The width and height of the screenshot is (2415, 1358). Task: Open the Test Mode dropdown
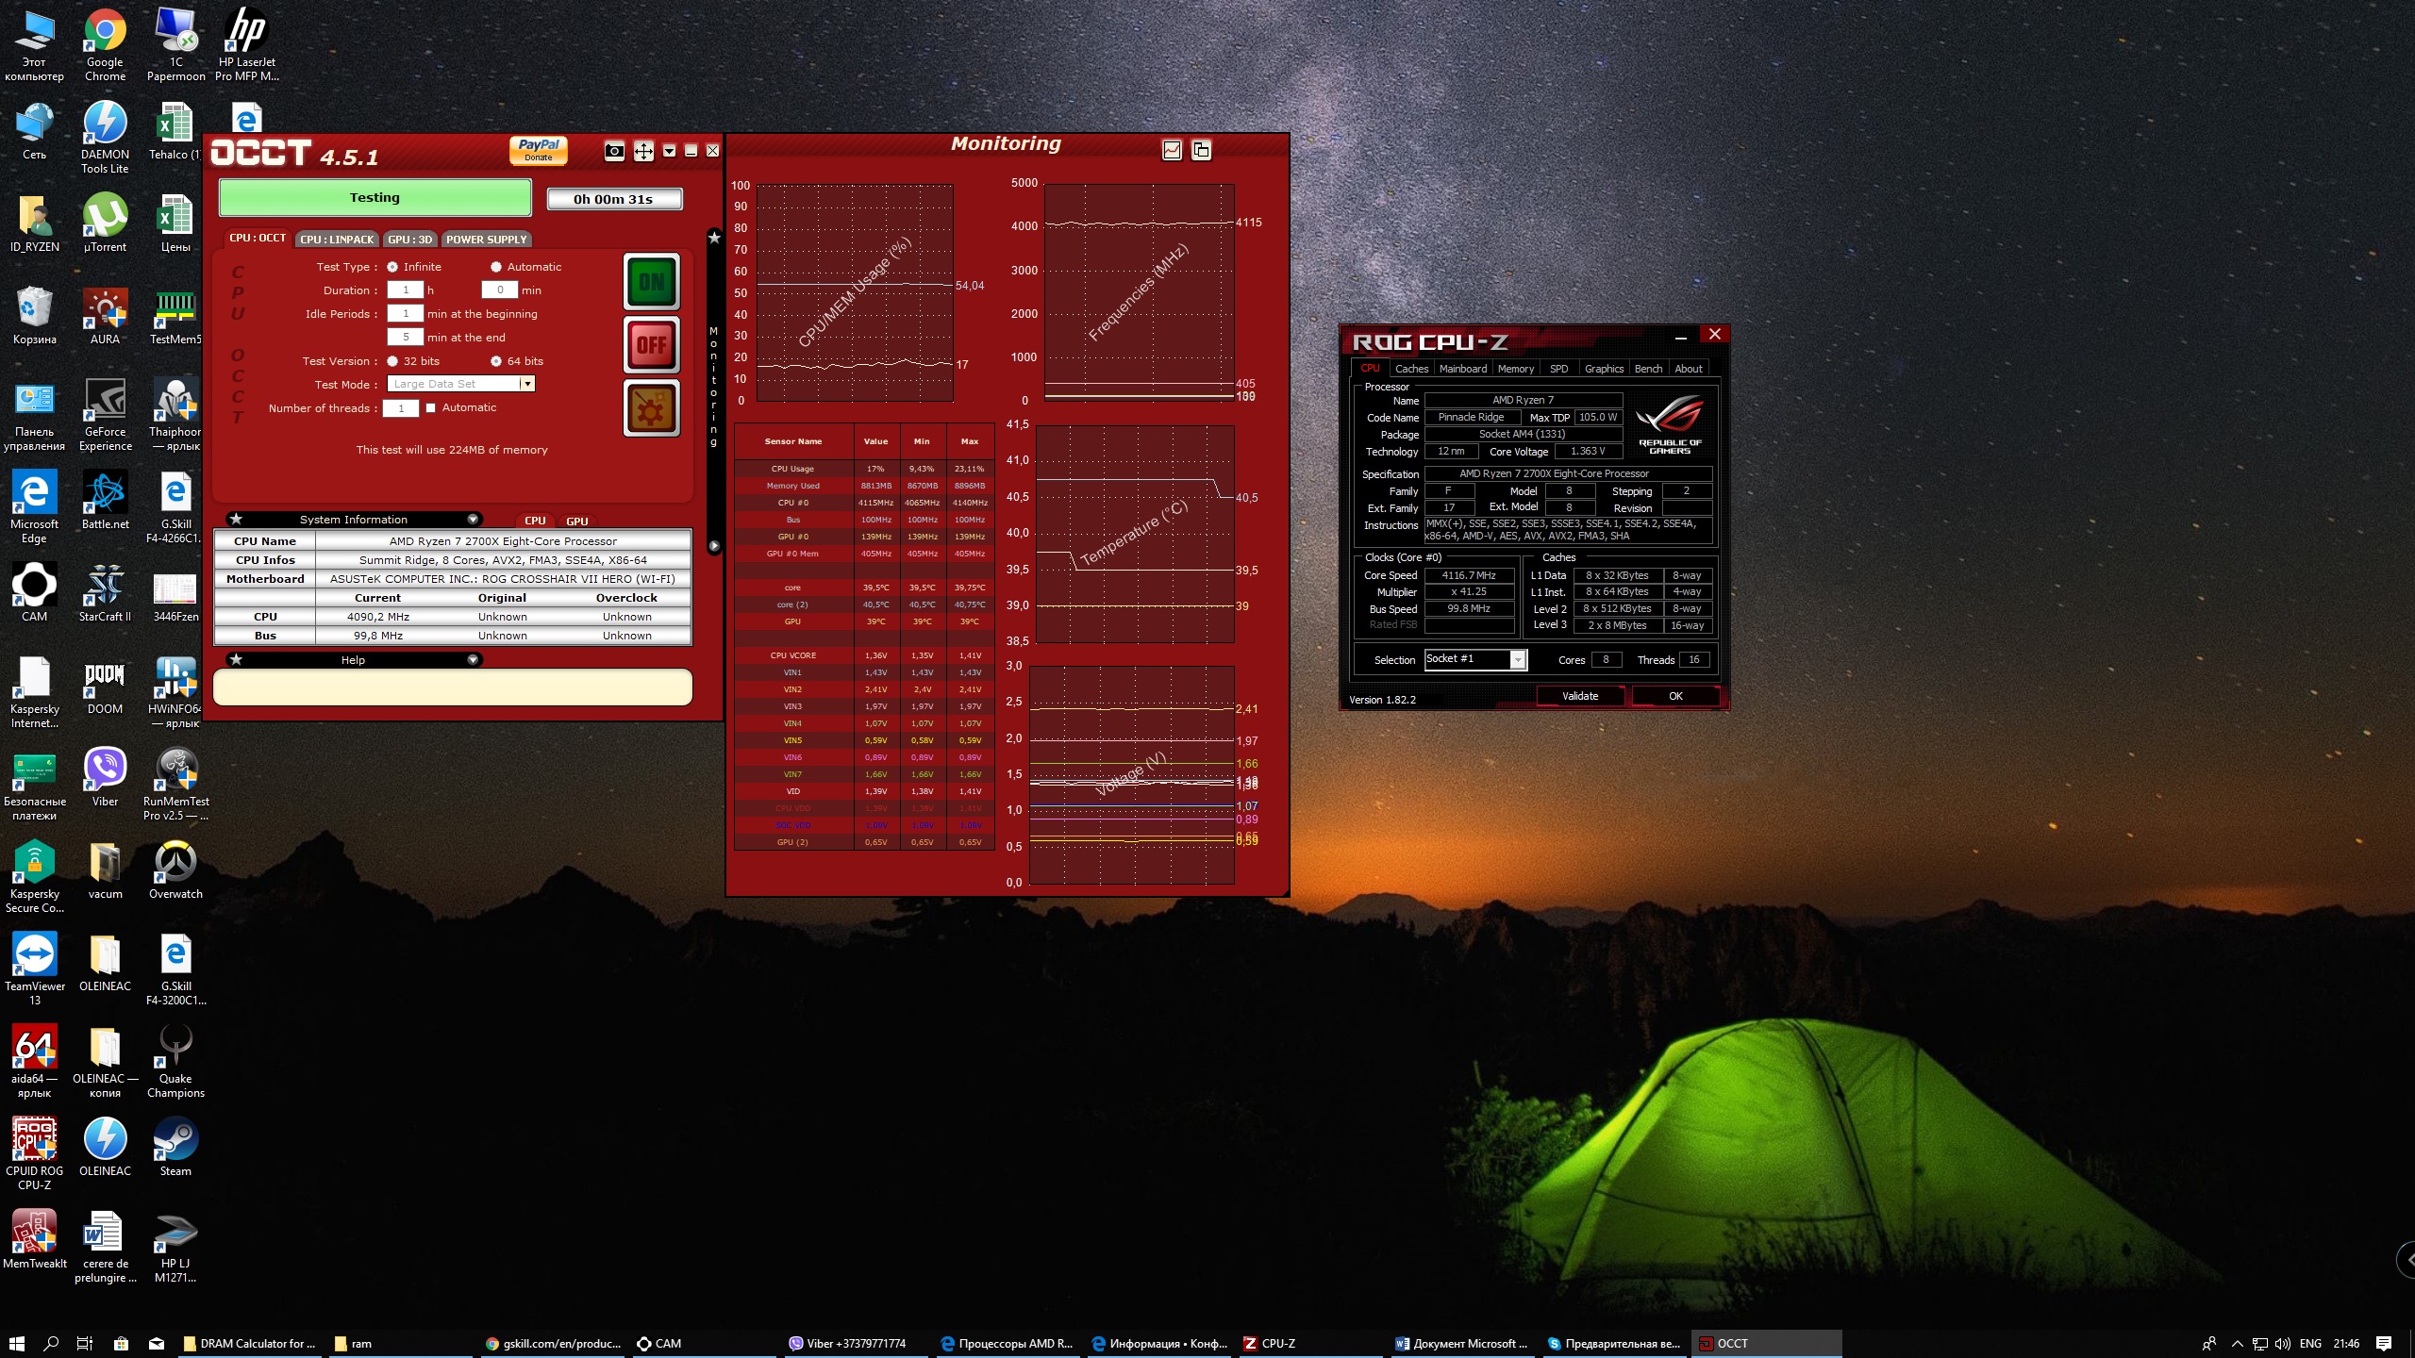pos(527,384)
